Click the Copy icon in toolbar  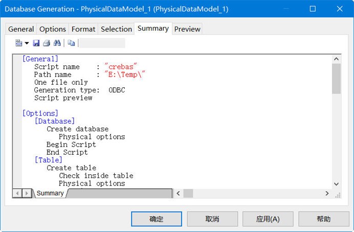click(x=71, y=43)
